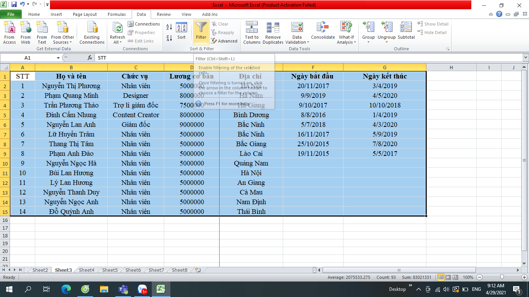
Task: Click the 100% zoom level
Action: [468, 277]
